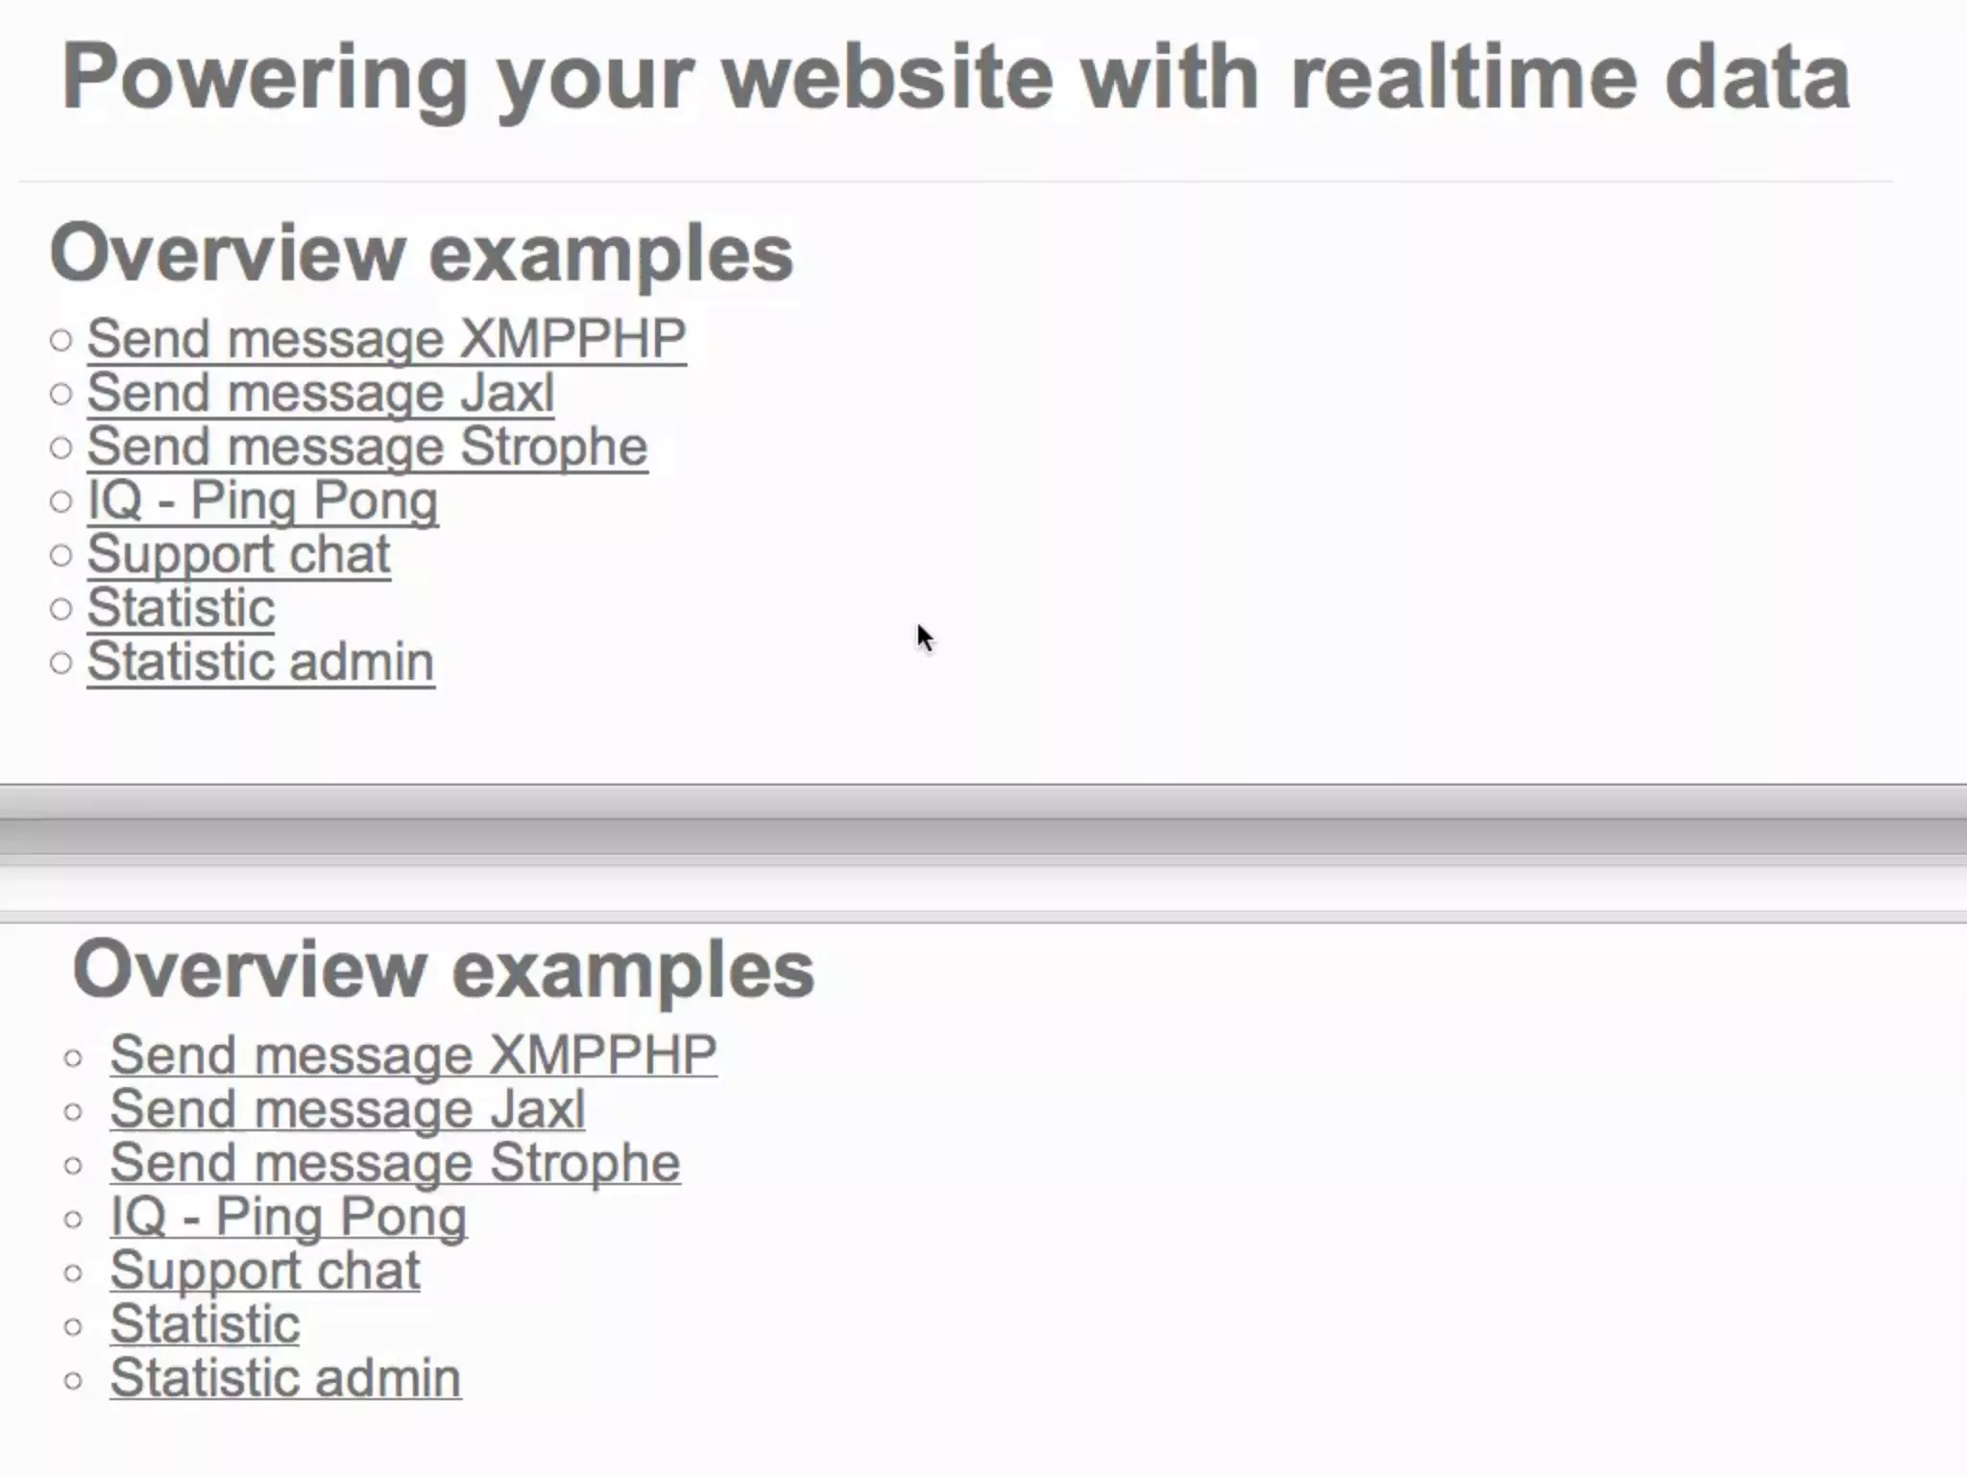Click bullet before Statistic admin in lower window

[74, 1381]
